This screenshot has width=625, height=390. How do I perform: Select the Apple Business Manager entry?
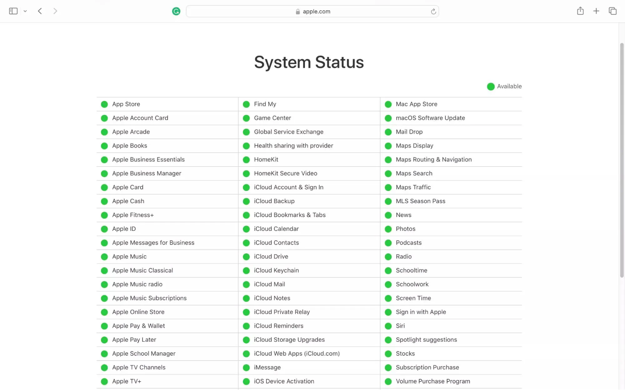(x=147, y=173)
